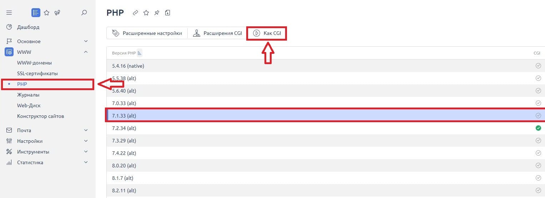Select the 8.2.11 (alt) row
The width and height of the screenshot is (545, 198).
(326, 191)
